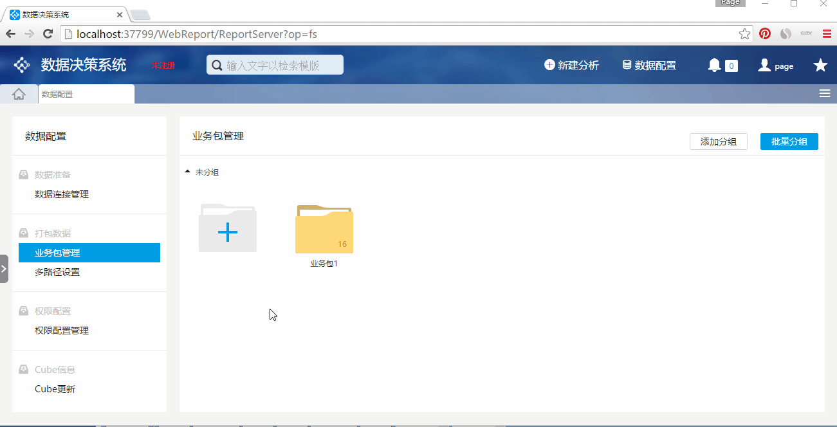
Task: Click the add new business package folder
Action: (x=228, y=230)
